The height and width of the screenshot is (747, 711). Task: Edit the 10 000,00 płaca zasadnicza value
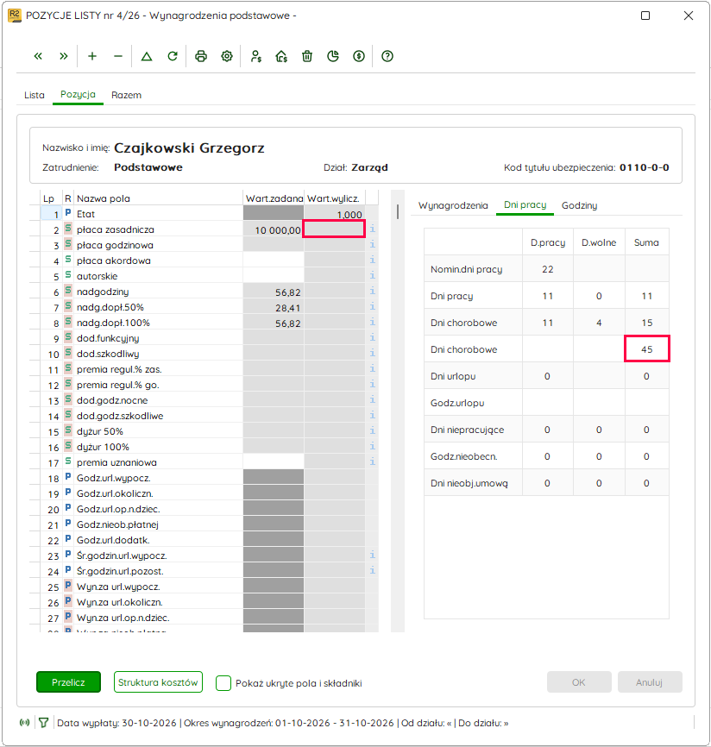pyautogui.click(x=274, y=229)
